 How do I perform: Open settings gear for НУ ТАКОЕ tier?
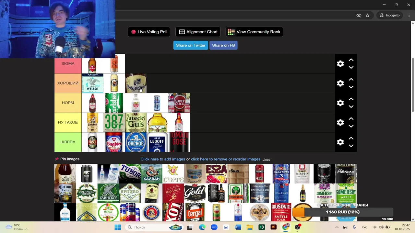[340, 122]
